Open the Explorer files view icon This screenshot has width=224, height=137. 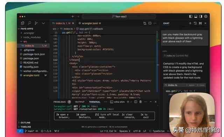click(22, 23)
